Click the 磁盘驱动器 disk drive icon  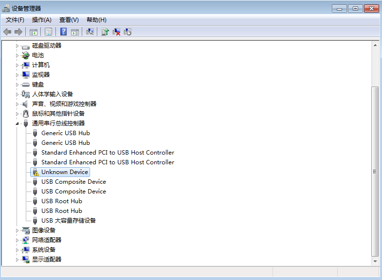pos(26,46)
